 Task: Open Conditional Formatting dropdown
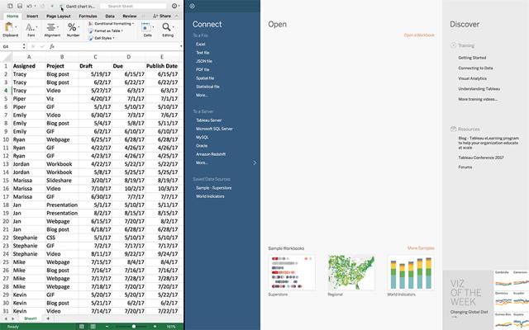coord(111,24)
